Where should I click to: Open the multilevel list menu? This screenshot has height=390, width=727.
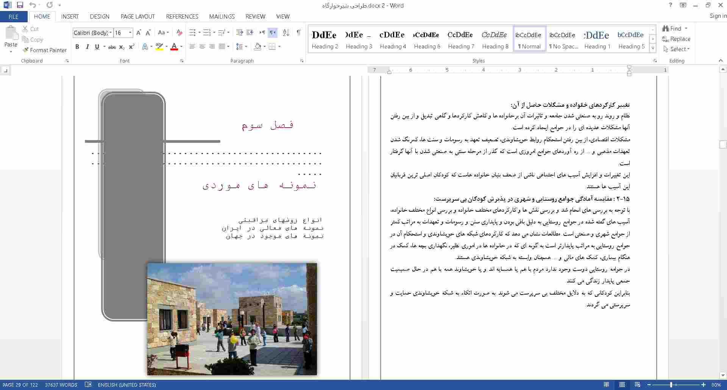[x=224, y=33]
